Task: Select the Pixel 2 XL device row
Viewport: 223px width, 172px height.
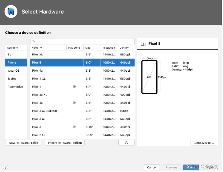Action: [x=82, y=135]
